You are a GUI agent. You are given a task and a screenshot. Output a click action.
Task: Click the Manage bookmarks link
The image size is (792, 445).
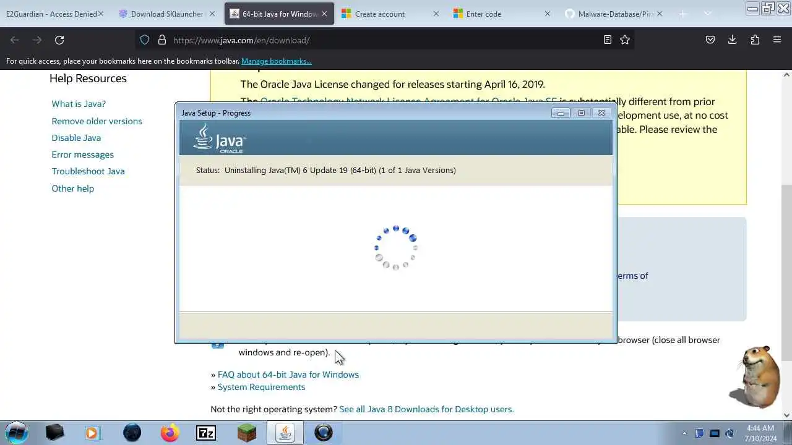276,61
